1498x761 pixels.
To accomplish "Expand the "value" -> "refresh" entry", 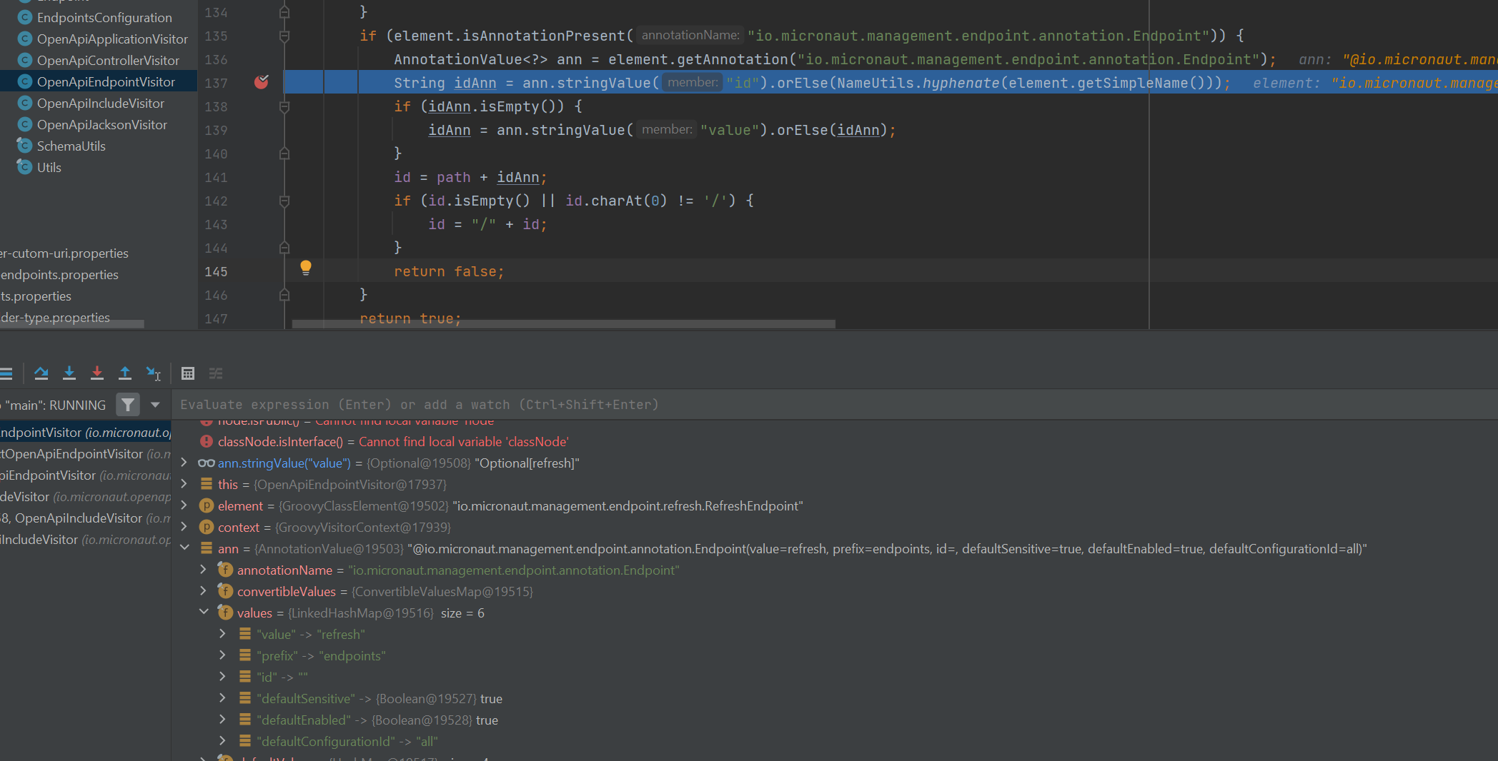I will (x=223, y=634).
